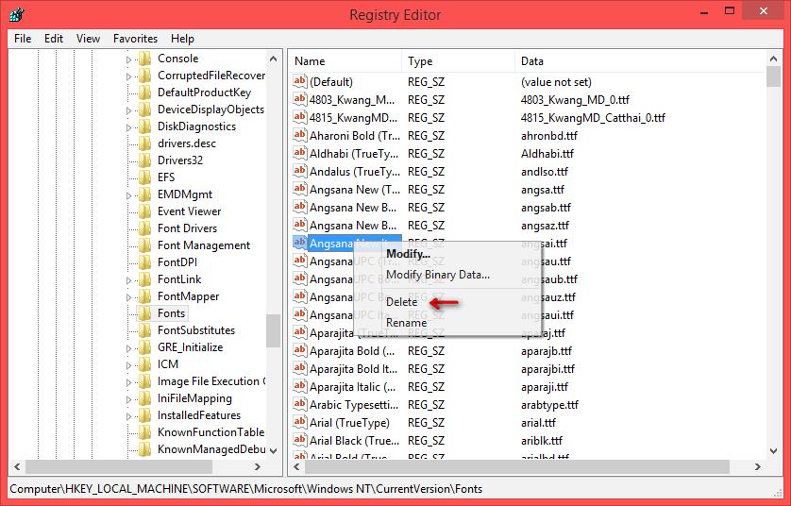Expand the CorruptedFileRecovery key
The height and width of the screenshot is (506, 791).
point(128,76)
